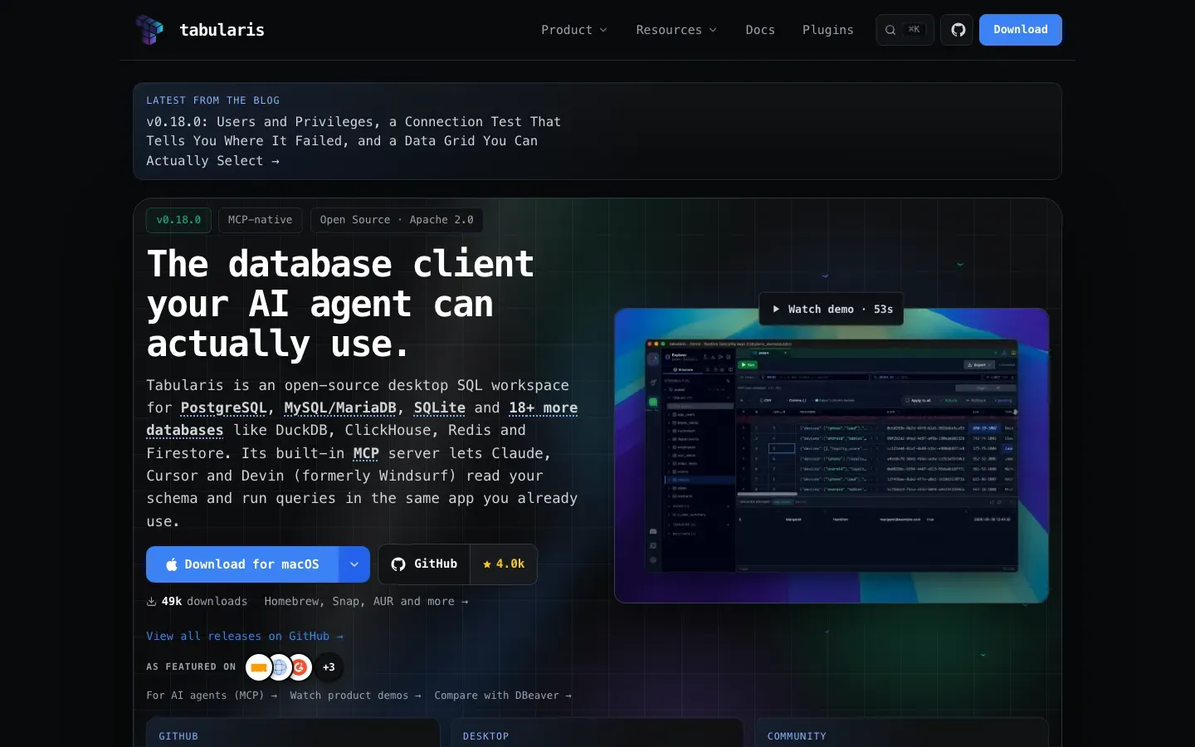
Task: Open the v0.18.0 latest blog post
Action: 354,141
